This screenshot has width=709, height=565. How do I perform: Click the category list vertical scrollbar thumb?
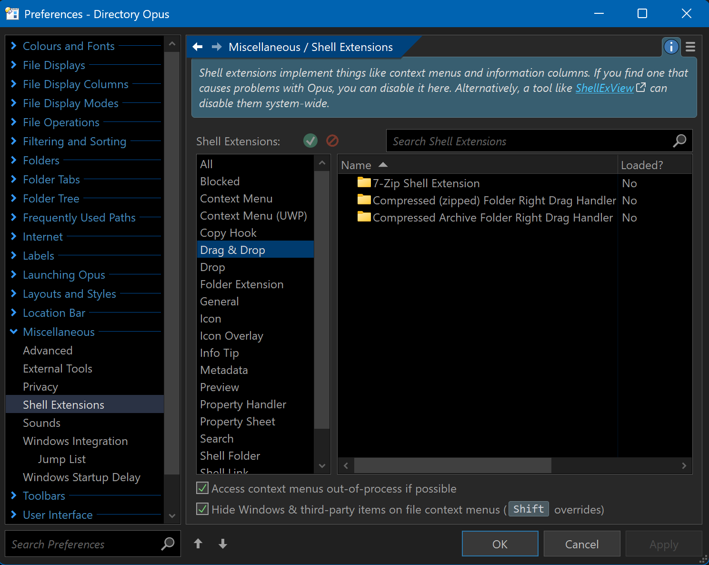point(322,300)
